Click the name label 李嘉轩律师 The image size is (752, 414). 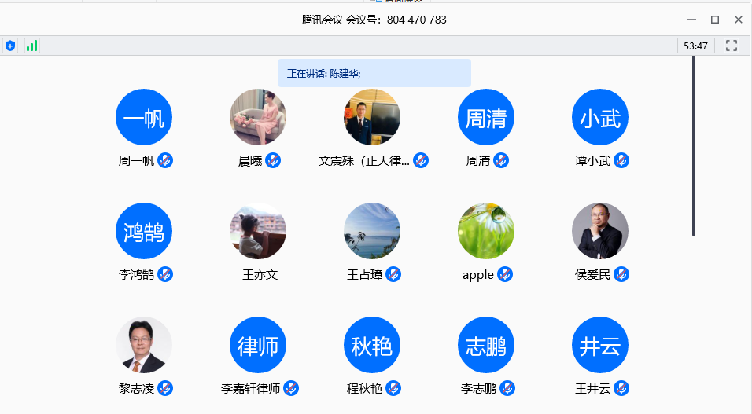(250, 389)
